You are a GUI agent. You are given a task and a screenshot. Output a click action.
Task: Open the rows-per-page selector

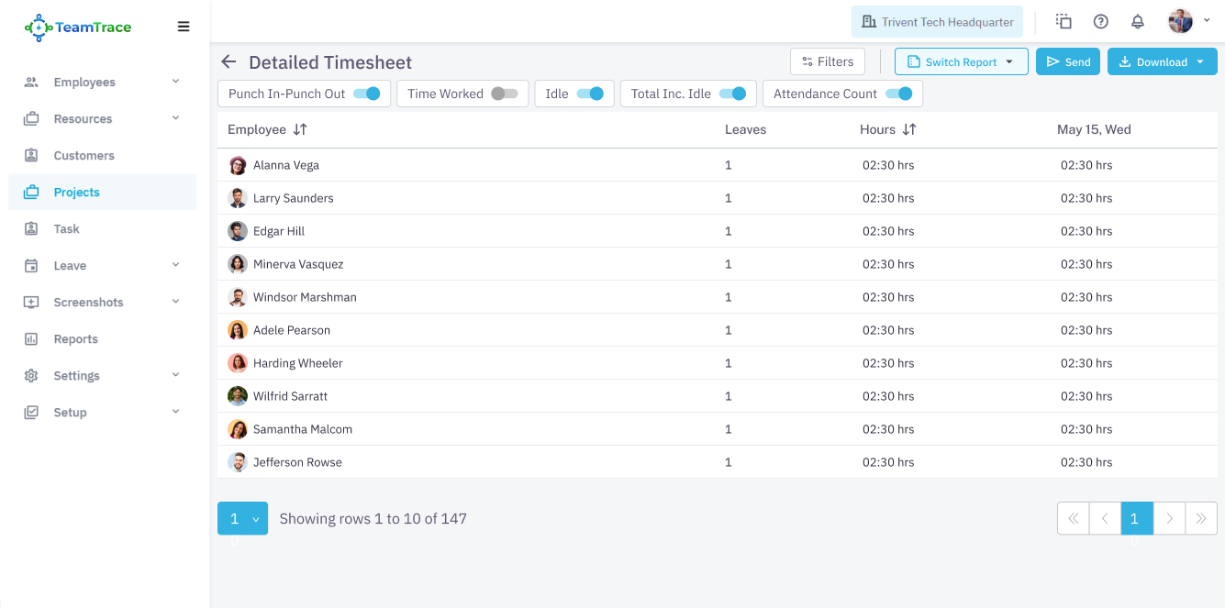242,519
